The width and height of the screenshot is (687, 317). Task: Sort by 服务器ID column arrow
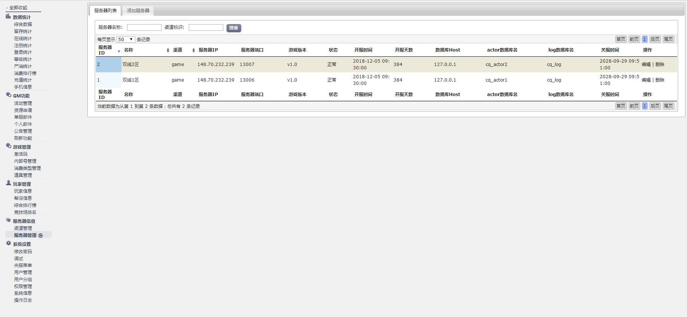(x=119, y=51)
